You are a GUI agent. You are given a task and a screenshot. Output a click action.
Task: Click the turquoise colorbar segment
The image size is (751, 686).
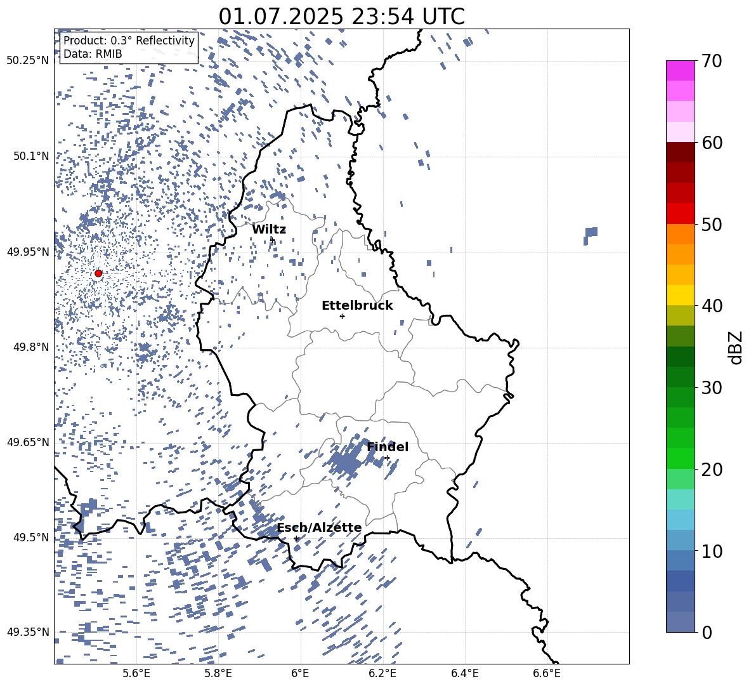click(680, 499)
